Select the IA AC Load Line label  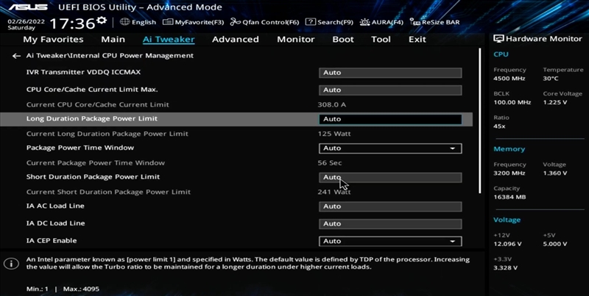55,206
